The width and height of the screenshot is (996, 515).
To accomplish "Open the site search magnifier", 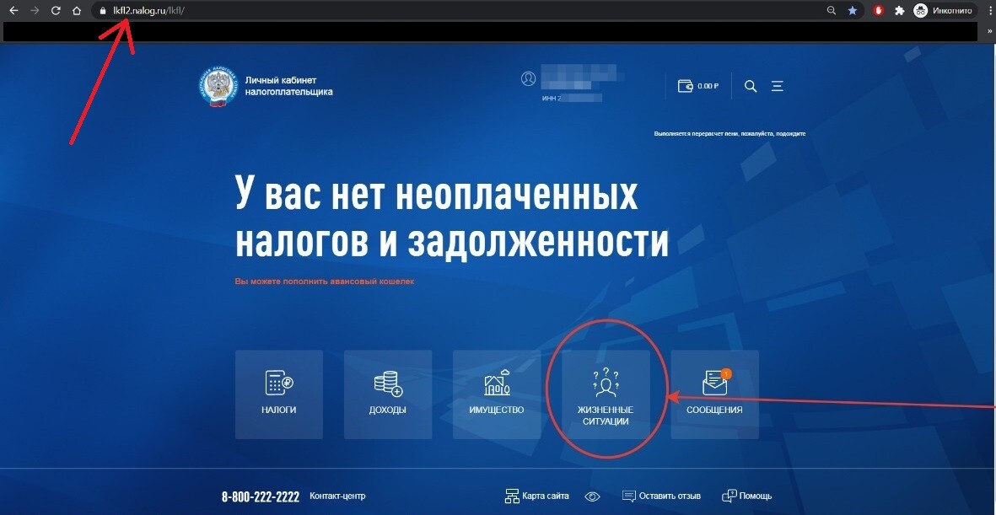I will coord(751,86).
